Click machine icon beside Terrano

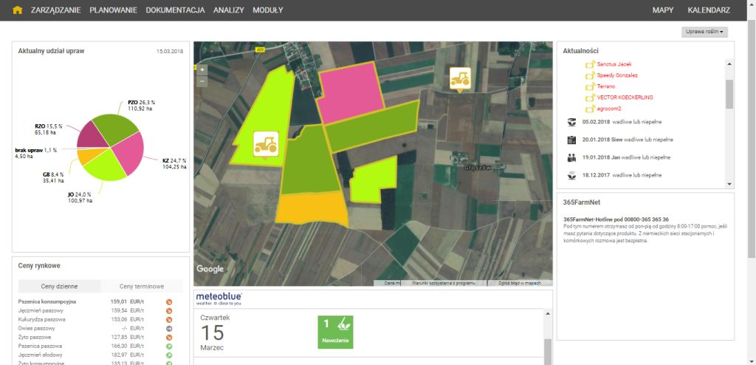[590, 86]
